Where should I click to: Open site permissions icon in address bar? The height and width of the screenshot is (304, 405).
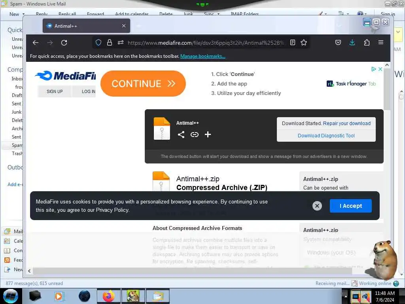[x=121, y=42]
